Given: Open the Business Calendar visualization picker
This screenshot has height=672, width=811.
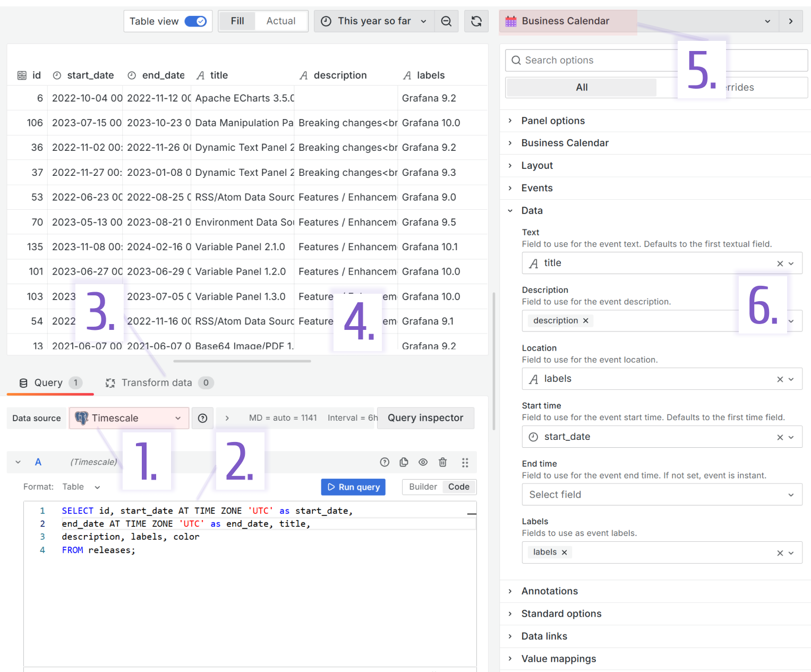Looking at the screenshot, I should tap(639, 21).
